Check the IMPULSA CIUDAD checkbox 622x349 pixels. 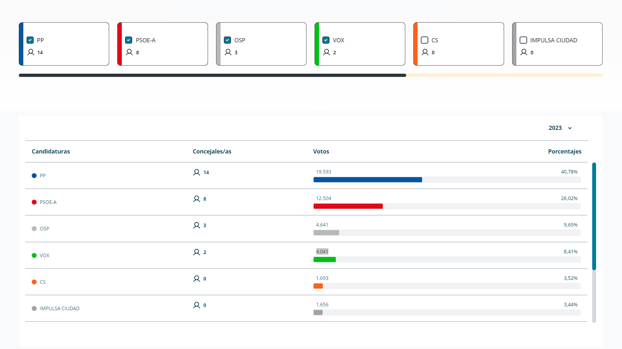[523, 40]
